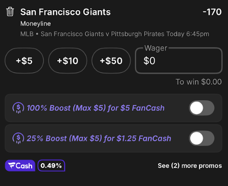Click the San Francisco Giants selection title
228x186 pixels.
(x=65, y=12)
